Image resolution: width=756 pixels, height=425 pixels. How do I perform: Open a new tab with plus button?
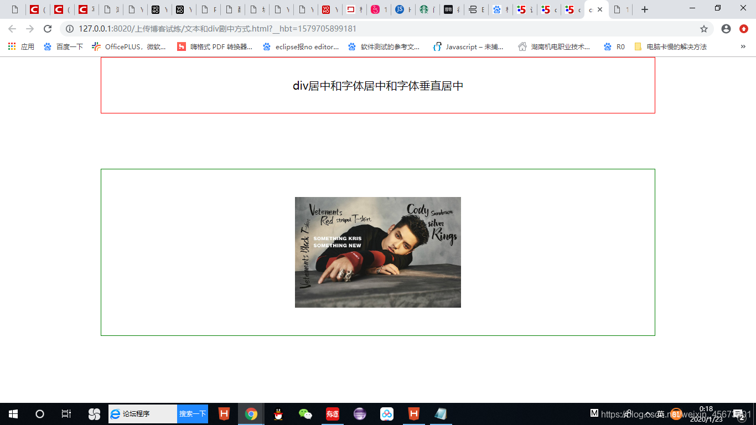[645, 9]
